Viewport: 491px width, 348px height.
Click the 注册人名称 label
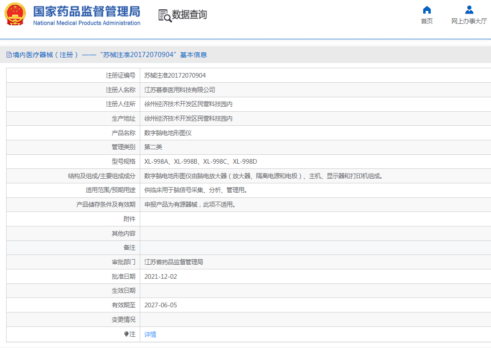pyautogui.click(x=121, y=90)
